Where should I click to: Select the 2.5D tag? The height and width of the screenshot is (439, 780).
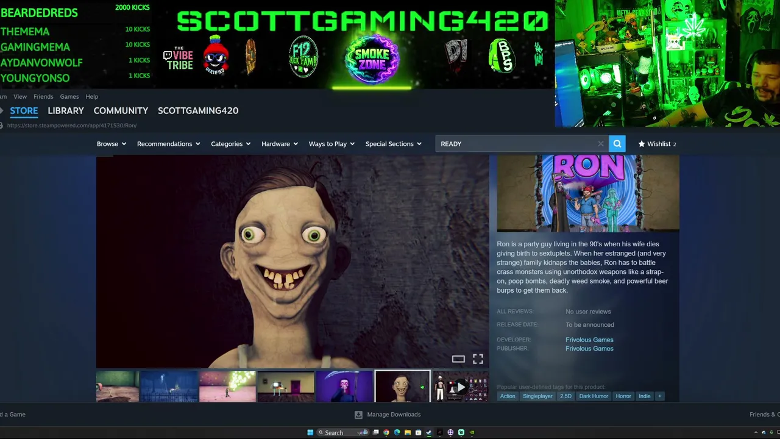tap(566, 396)
